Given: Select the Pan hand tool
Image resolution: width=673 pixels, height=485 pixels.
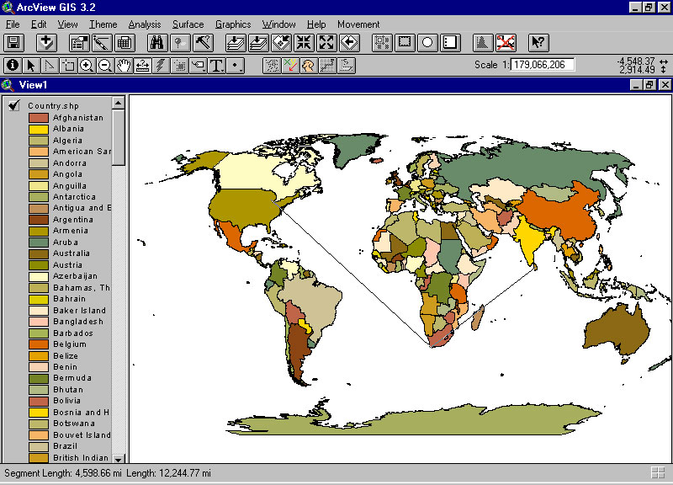Looking at the screenshot, I should [124, 65].
